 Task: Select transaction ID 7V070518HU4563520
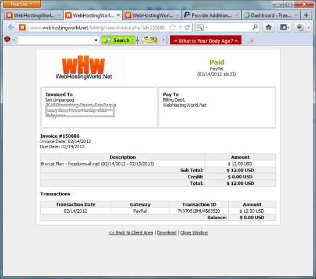click(198, 211)
